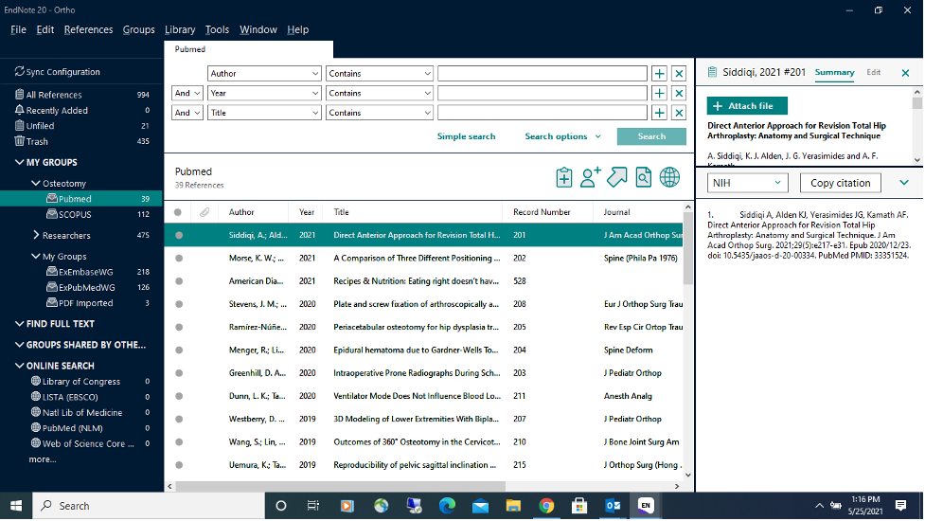The image size is (925, 521).
Task: Remove the Year search row
Action: (679, 93)
